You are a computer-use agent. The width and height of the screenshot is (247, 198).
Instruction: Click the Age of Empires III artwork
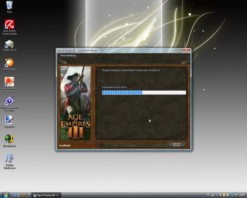[76, 103]
